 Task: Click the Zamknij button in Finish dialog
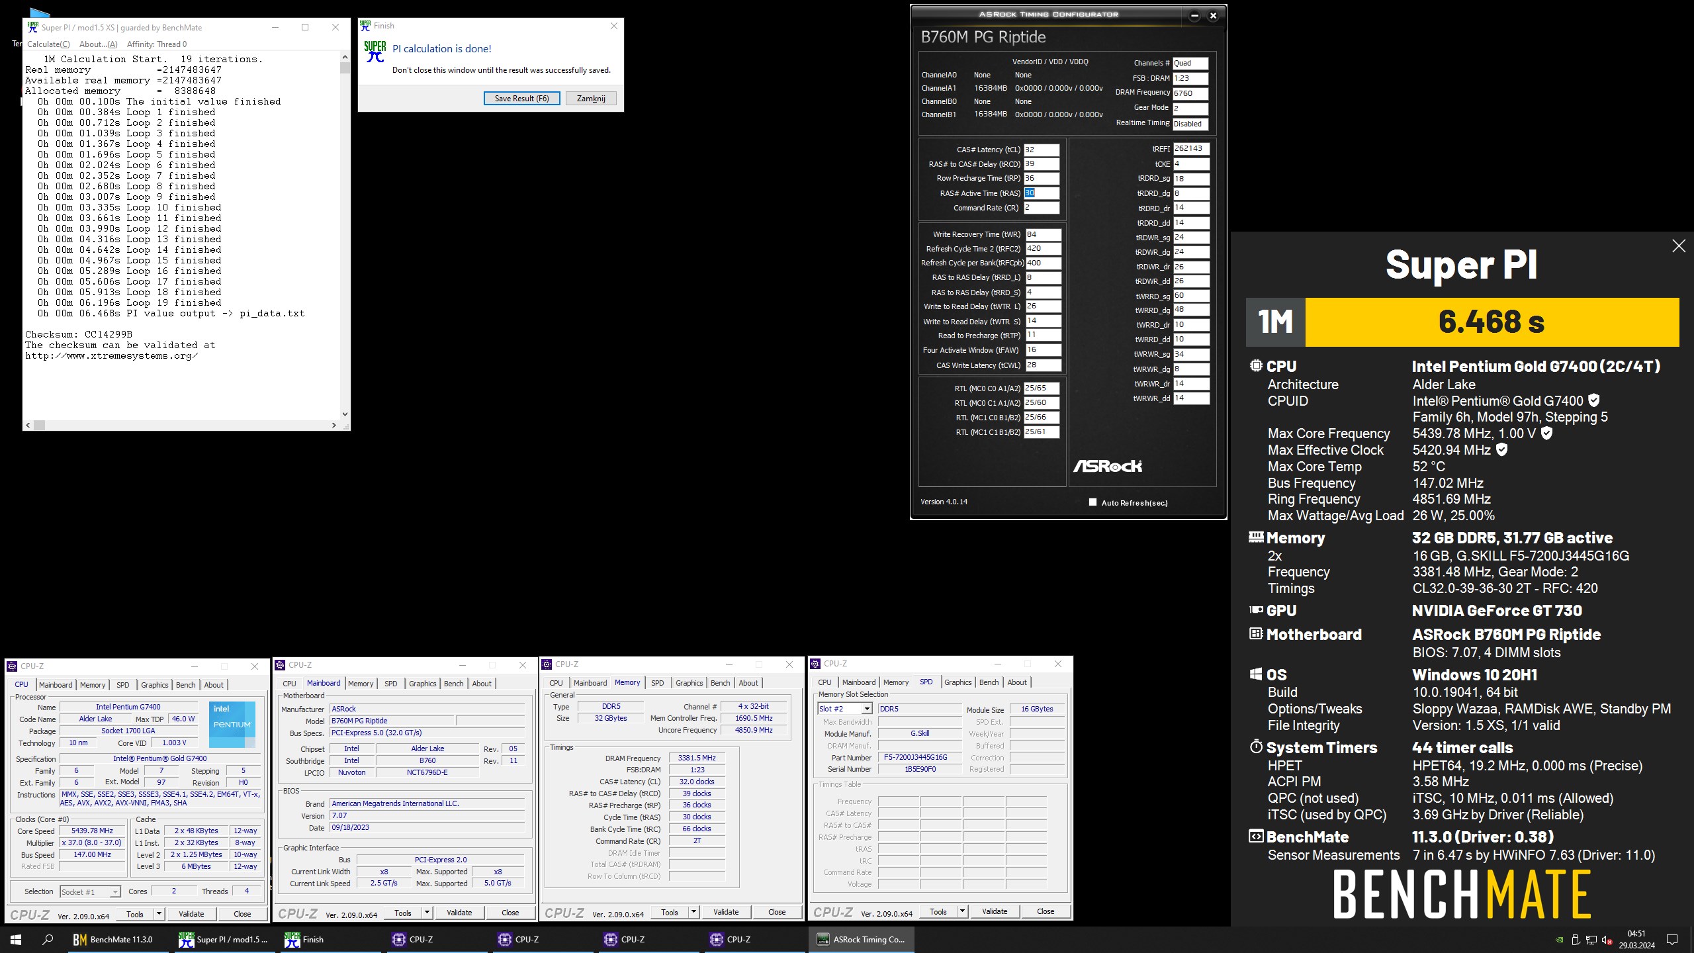(591, 98)
